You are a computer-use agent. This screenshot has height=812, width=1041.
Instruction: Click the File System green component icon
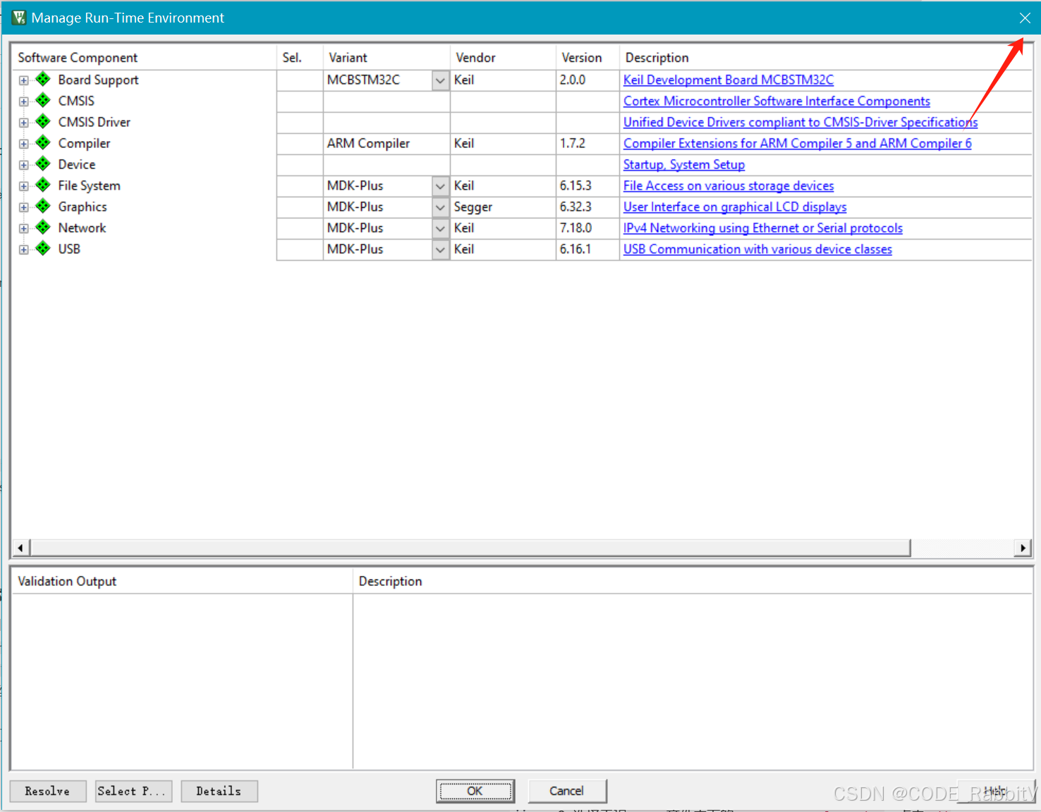[x=43, y=185]
